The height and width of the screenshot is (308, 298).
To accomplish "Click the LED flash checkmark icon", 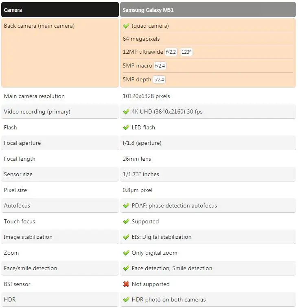I will pos(126,127).
